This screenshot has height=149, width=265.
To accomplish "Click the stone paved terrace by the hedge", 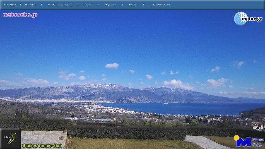I will (44, 139).
